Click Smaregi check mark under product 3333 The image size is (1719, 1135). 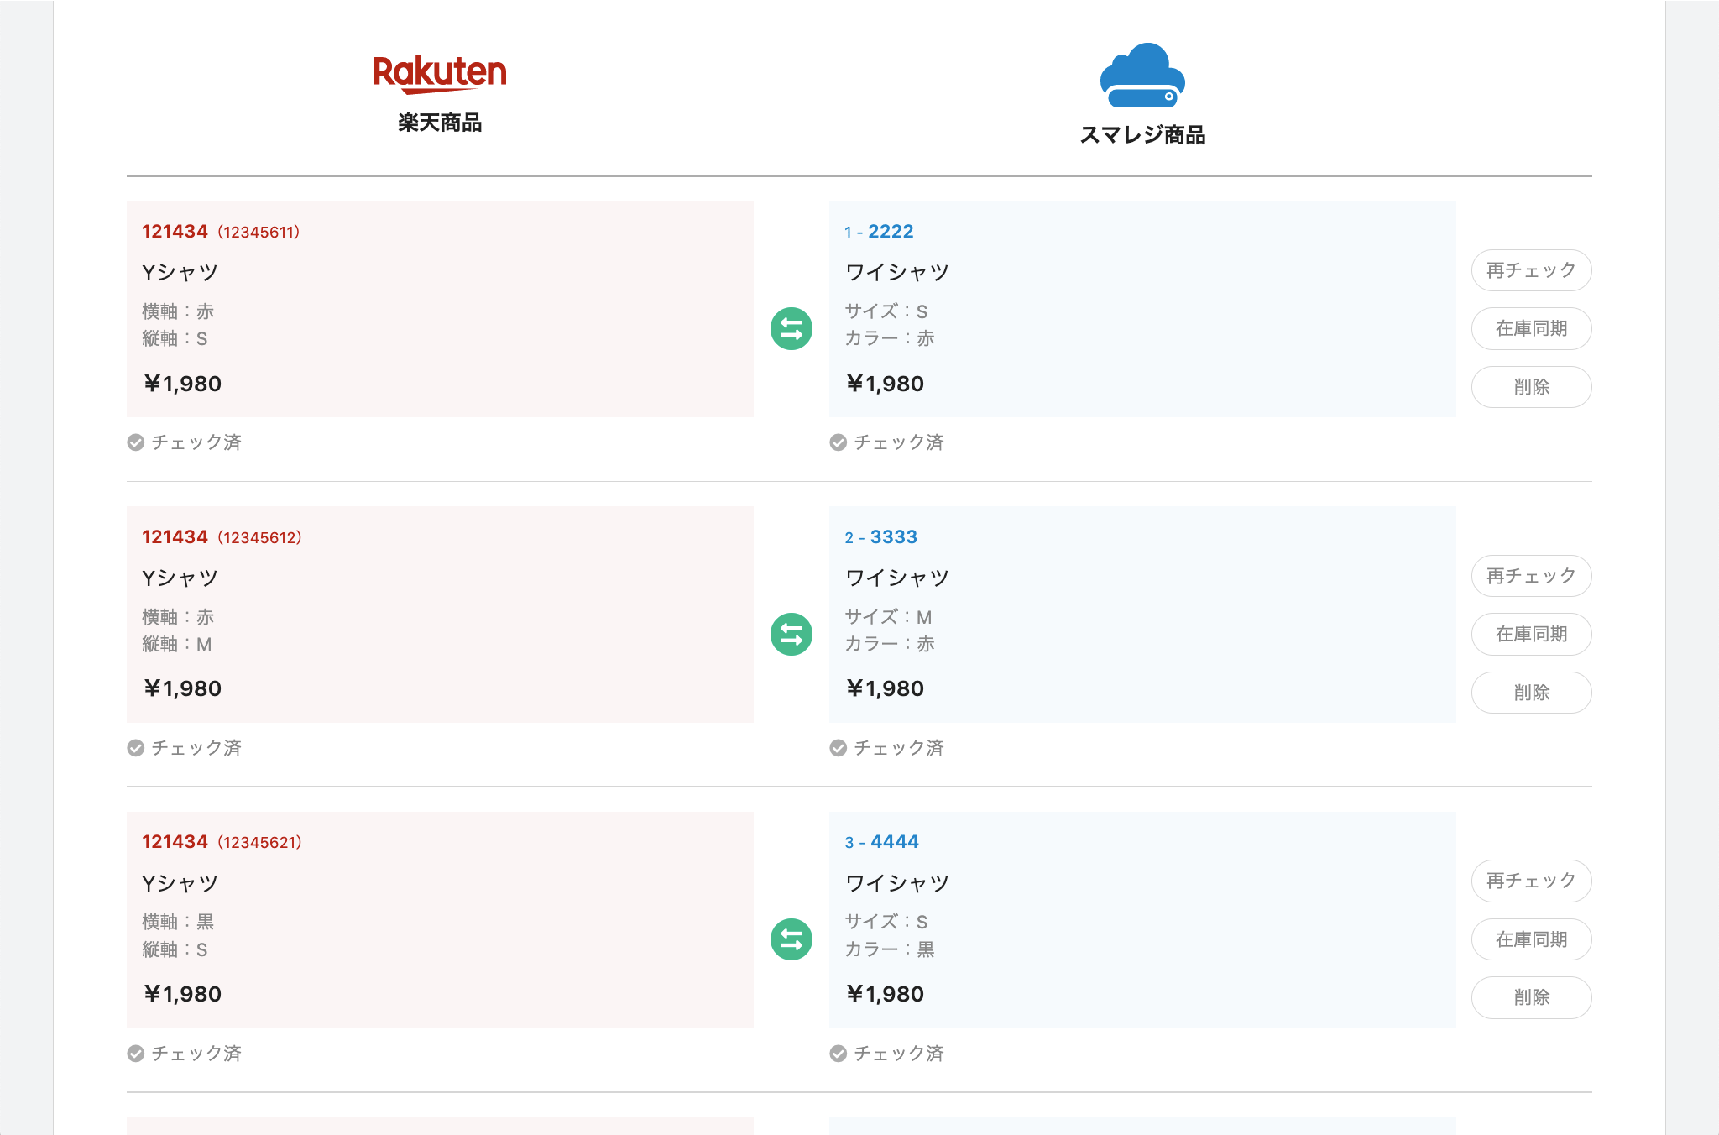tap(838, 748)
